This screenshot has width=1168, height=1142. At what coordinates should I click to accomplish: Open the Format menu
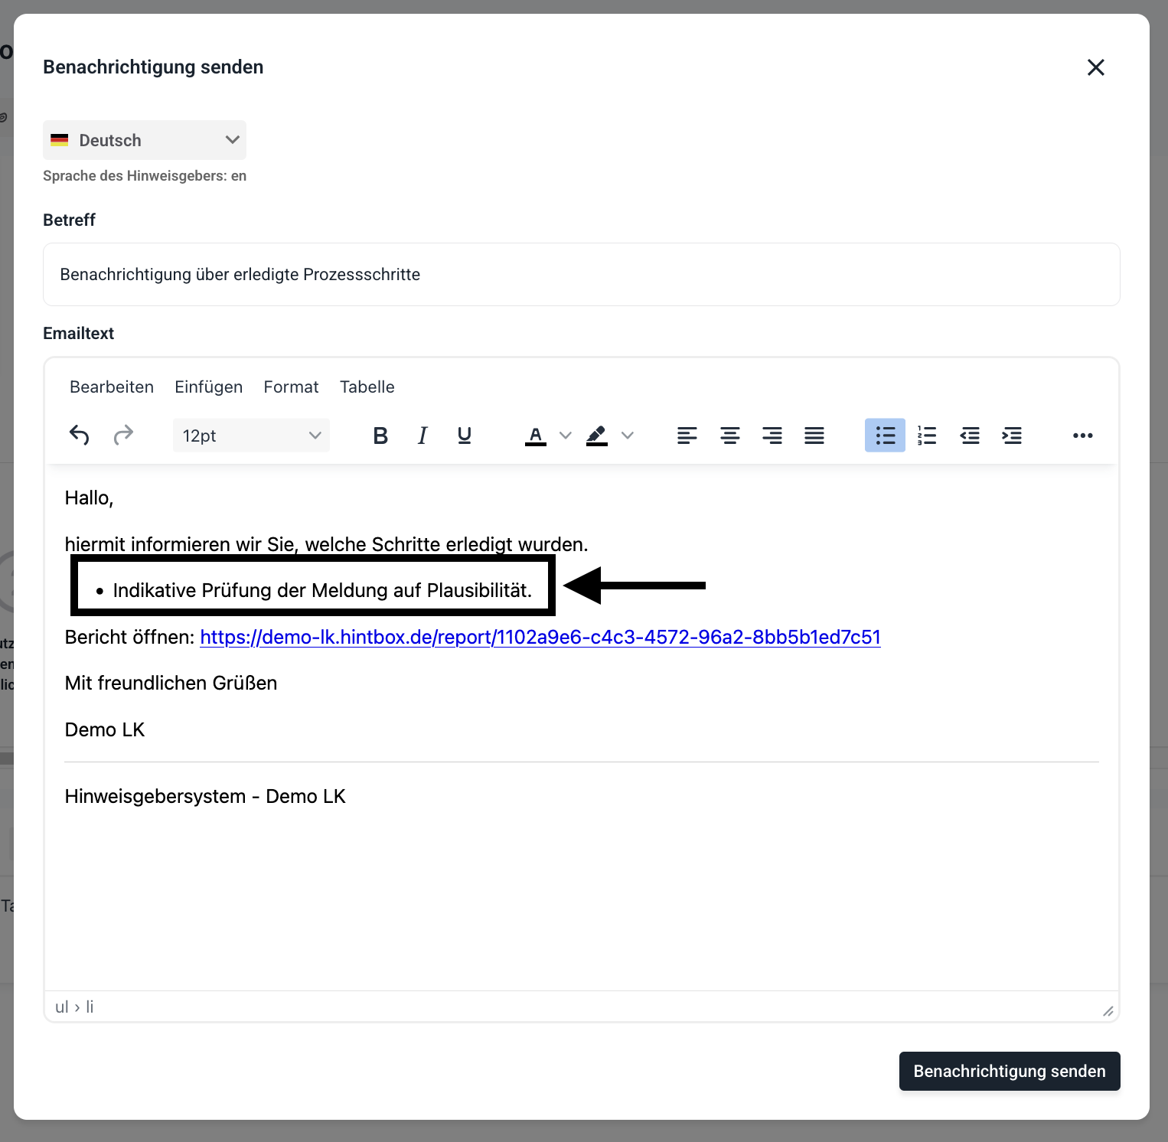291,387
